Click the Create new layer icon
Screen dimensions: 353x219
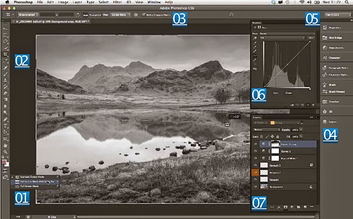306,207
